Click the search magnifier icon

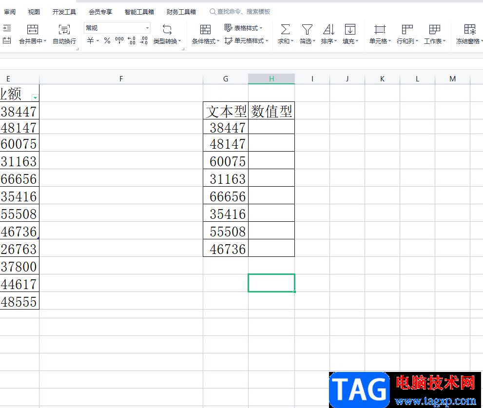click(x=213, y=12)
